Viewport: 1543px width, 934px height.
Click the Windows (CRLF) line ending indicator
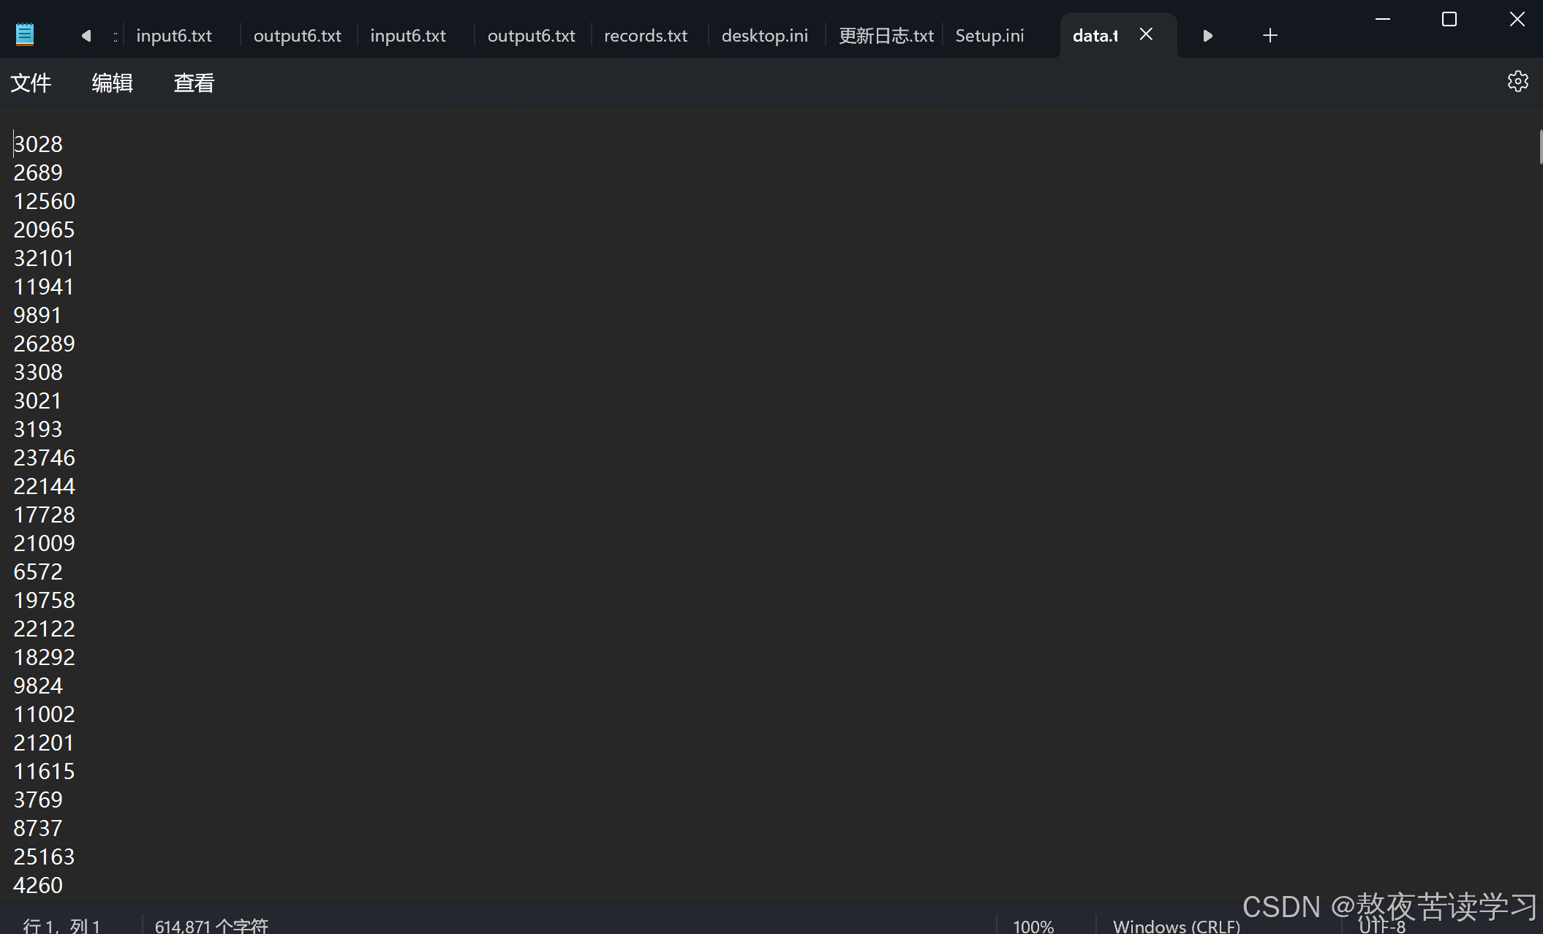1176,925
